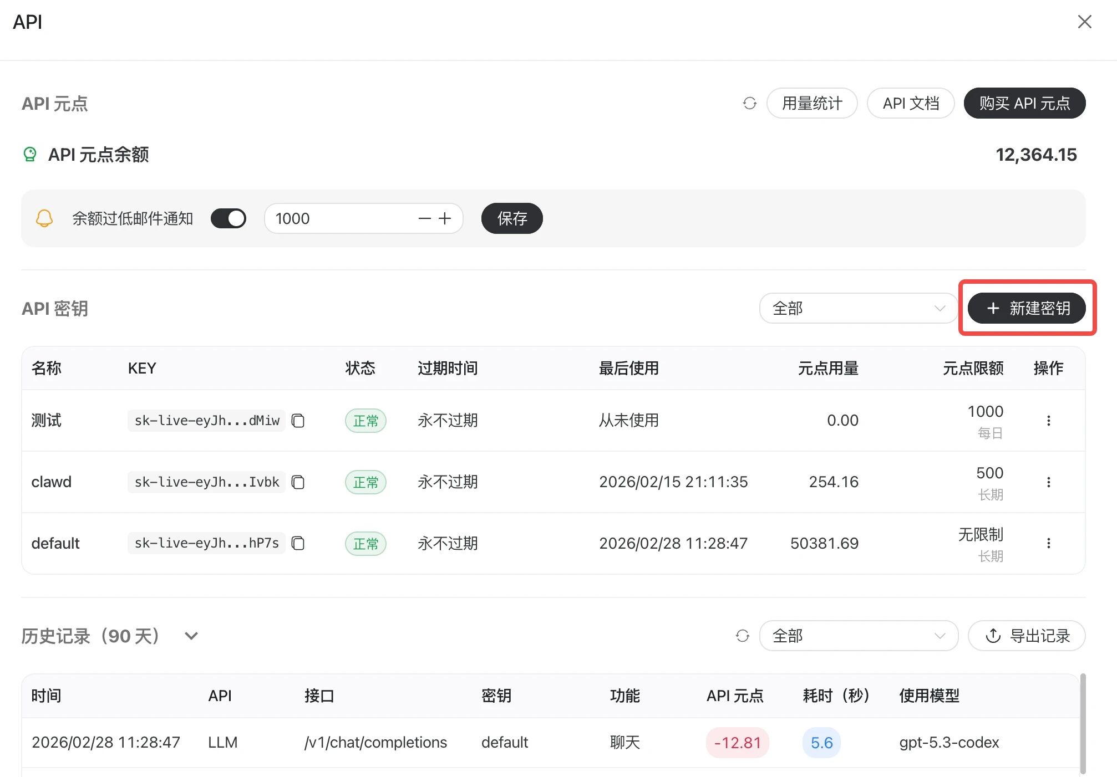Click 购买 API 元点 button

(x=1024, y=104)
